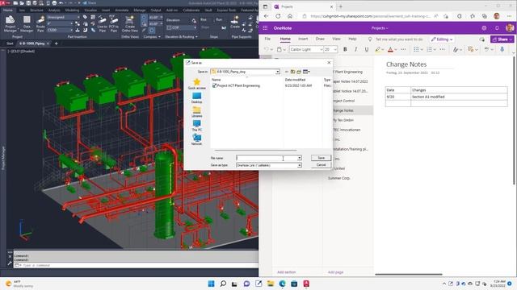Click Create Ortho View in AutoCAD
Viewport: 517px width, 290px height.
[x=129, y=23]
